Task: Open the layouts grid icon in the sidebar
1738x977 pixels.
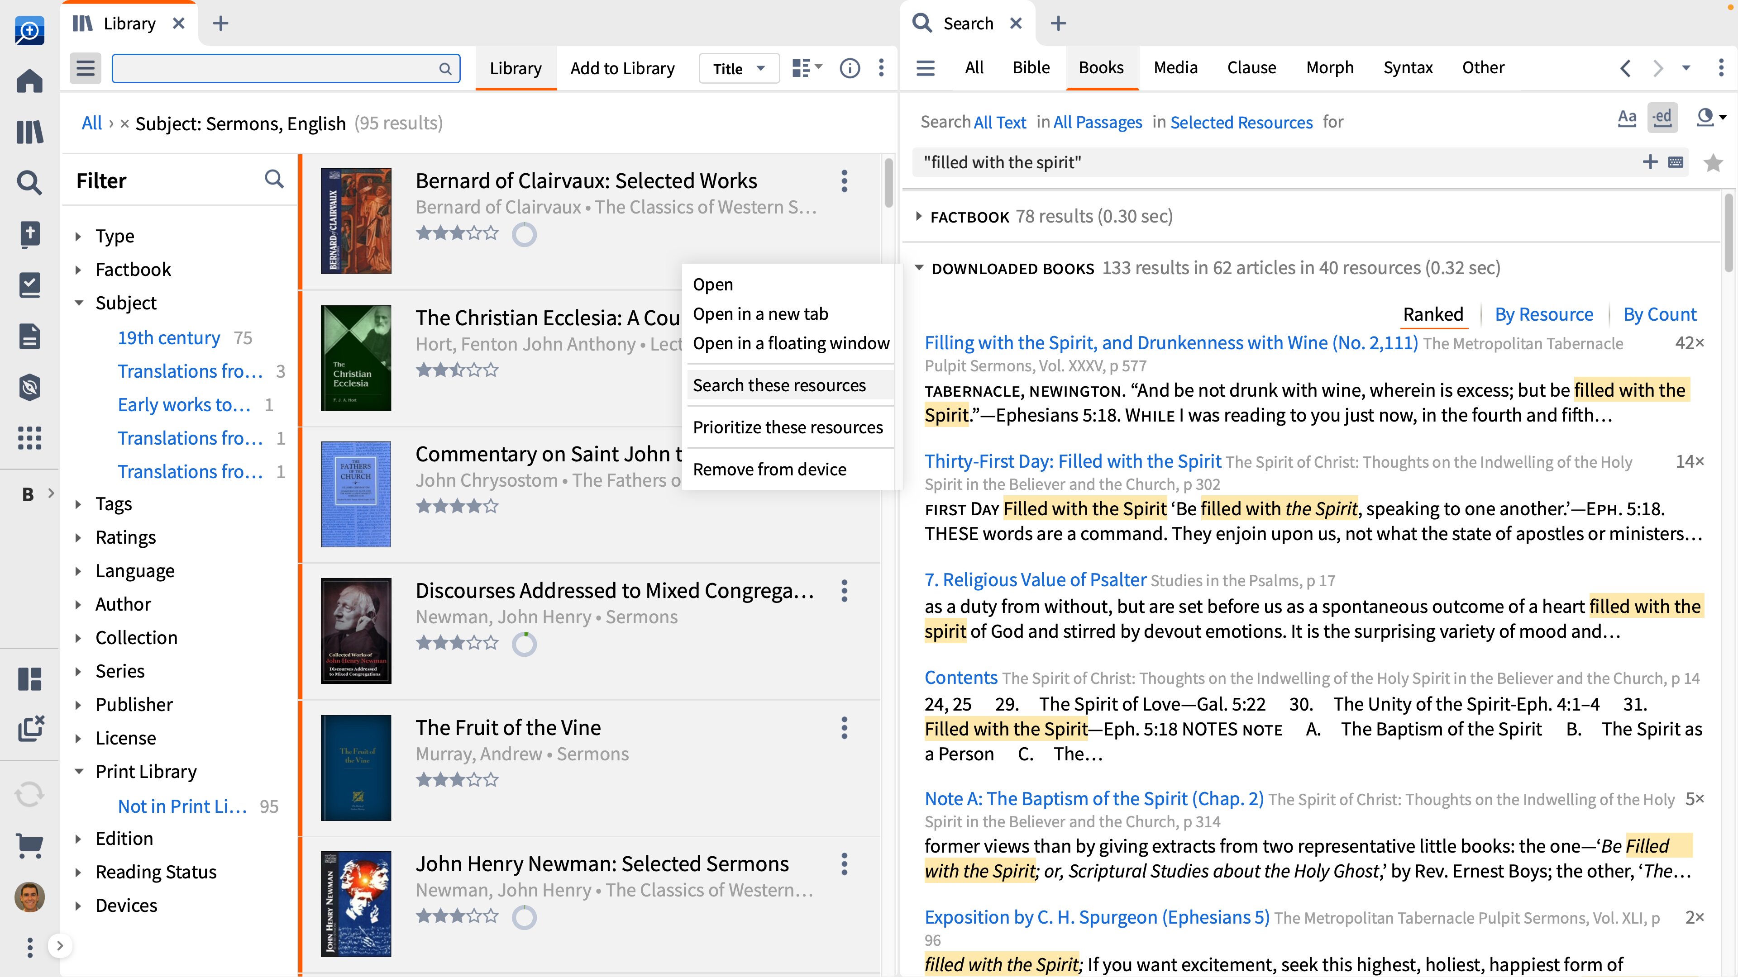Action: tap(30, 679)
